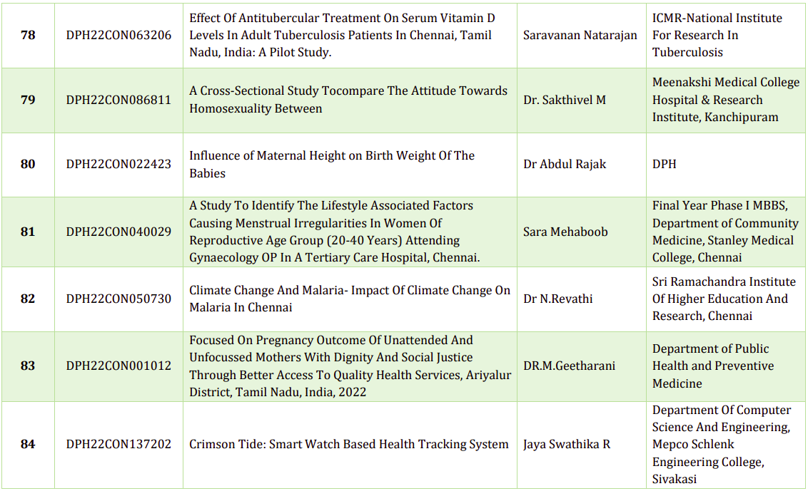808x491 pixels.
Task: Click serial number 78 cell
Action: click(28, 35)
